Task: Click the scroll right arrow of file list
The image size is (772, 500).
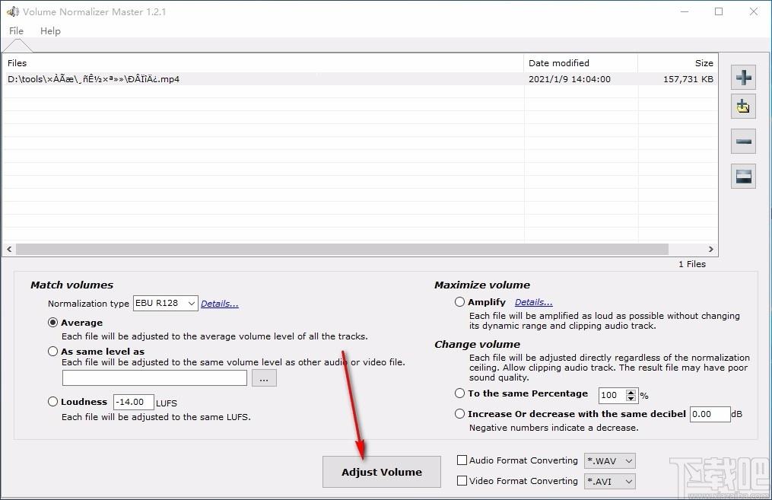Action: (x=710, y=250)
